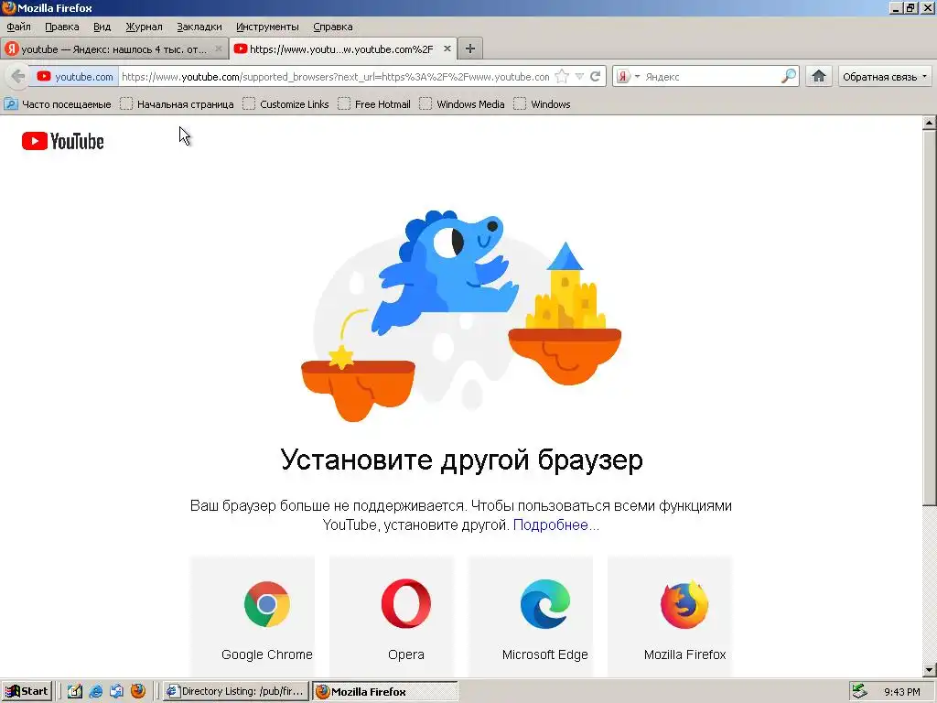Open the URL history dropdown arrow
Screen dimensions: 937x703
(x=579, y=77)
